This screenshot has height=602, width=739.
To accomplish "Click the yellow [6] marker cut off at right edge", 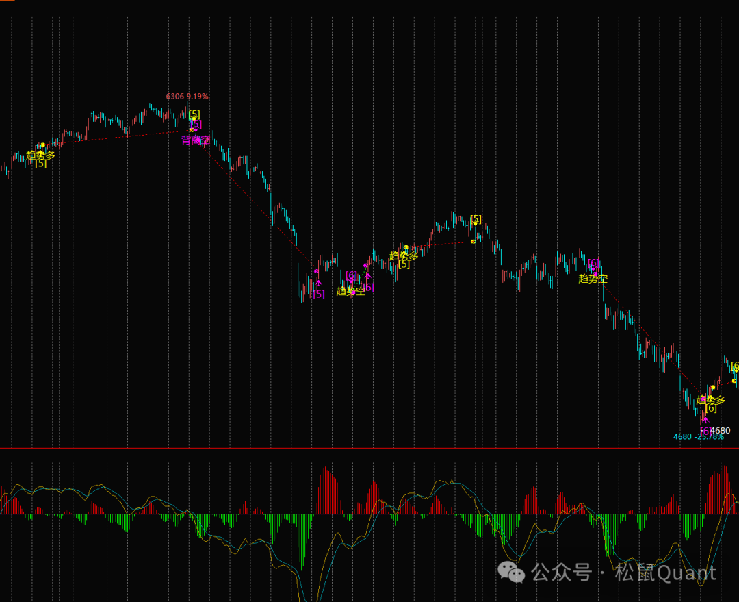I will (x=735, y=366).
